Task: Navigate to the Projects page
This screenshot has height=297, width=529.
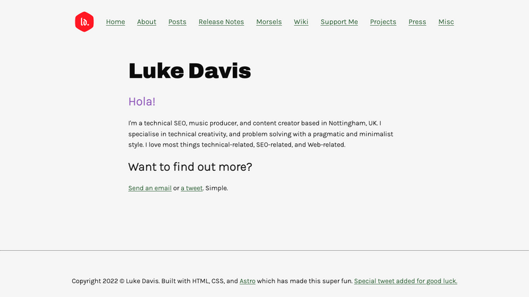Action: (383, 22)
